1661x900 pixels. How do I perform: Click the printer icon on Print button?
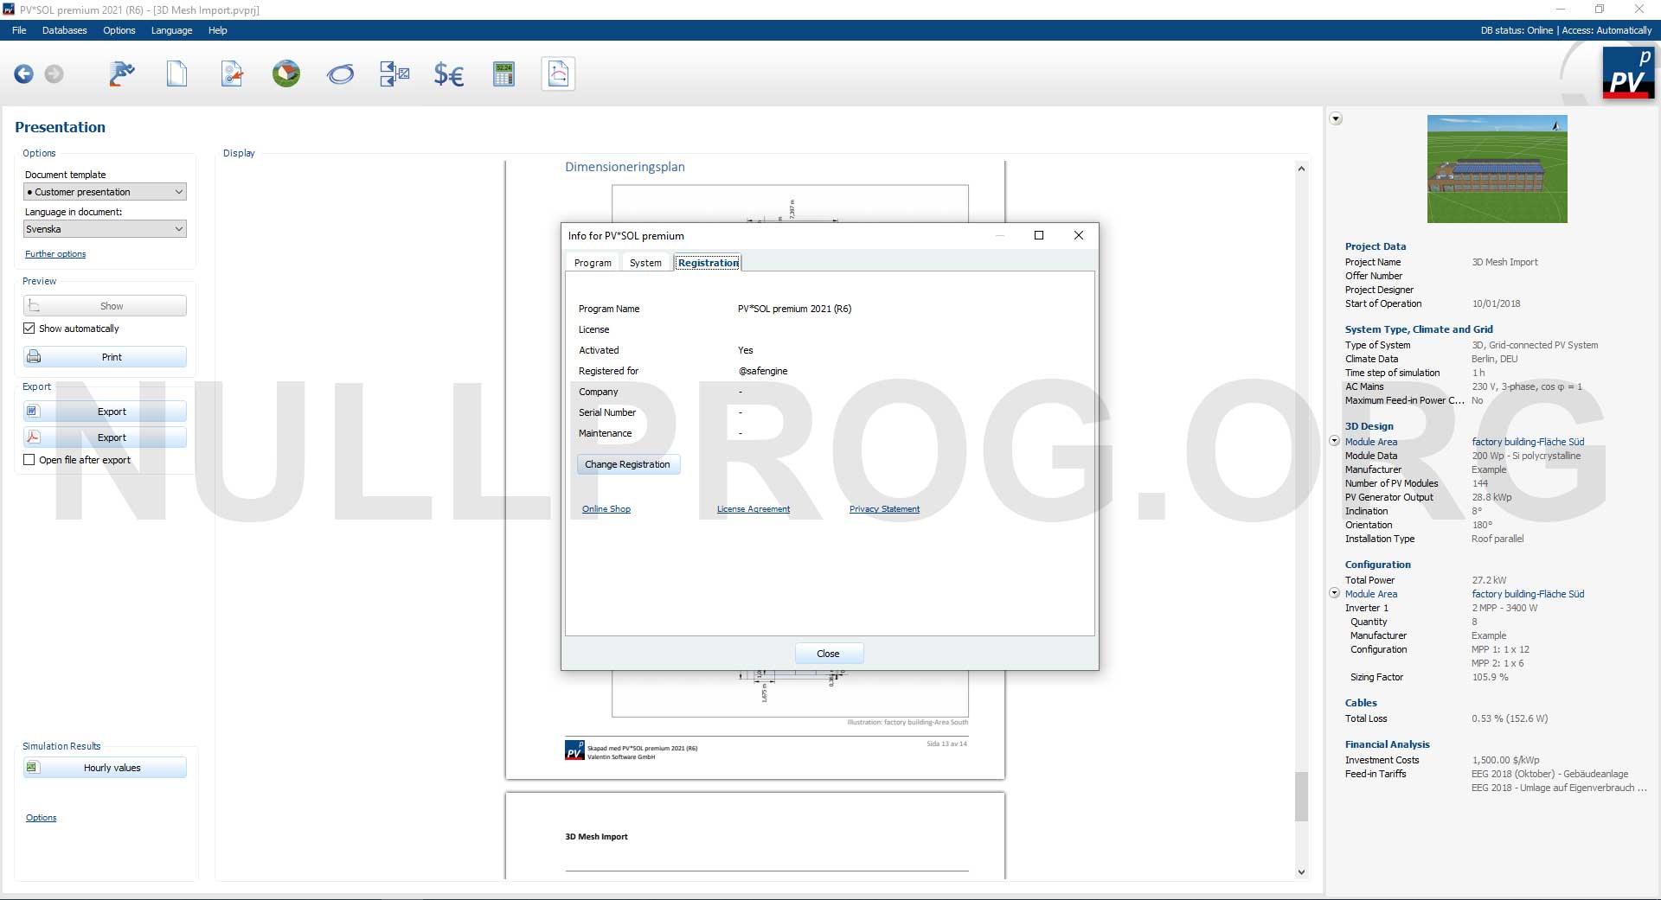[x=34, y=357]
